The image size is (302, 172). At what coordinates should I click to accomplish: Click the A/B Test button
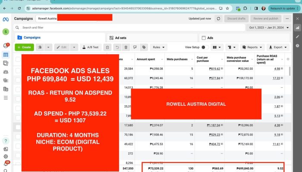pos(91,47)
